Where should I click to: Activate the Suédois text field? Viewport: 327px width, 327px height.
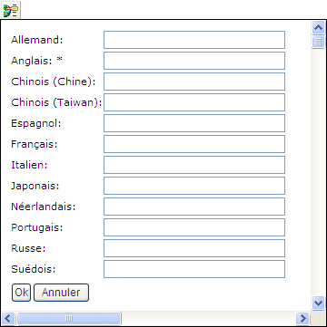194,269
